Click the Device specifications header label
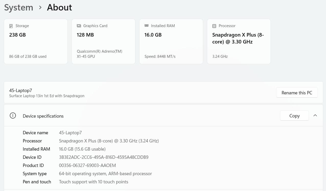Screen dimensions: 326x191 43,116
